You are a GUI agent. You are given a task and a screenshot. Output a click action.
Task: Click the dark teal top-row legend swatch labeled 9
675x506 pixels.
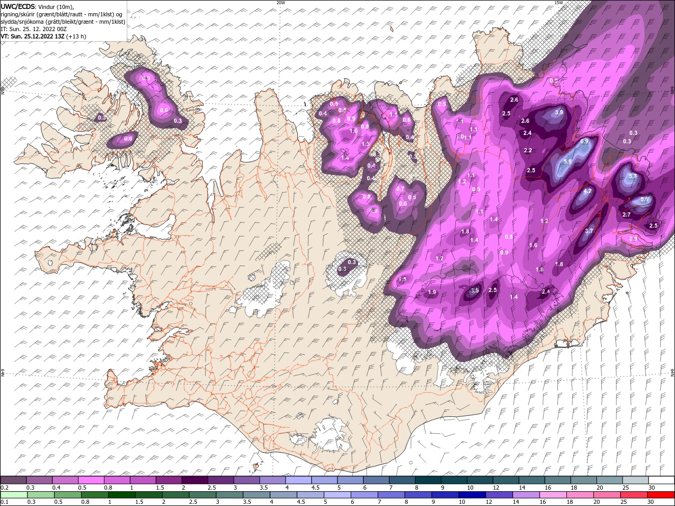(428, 480)
